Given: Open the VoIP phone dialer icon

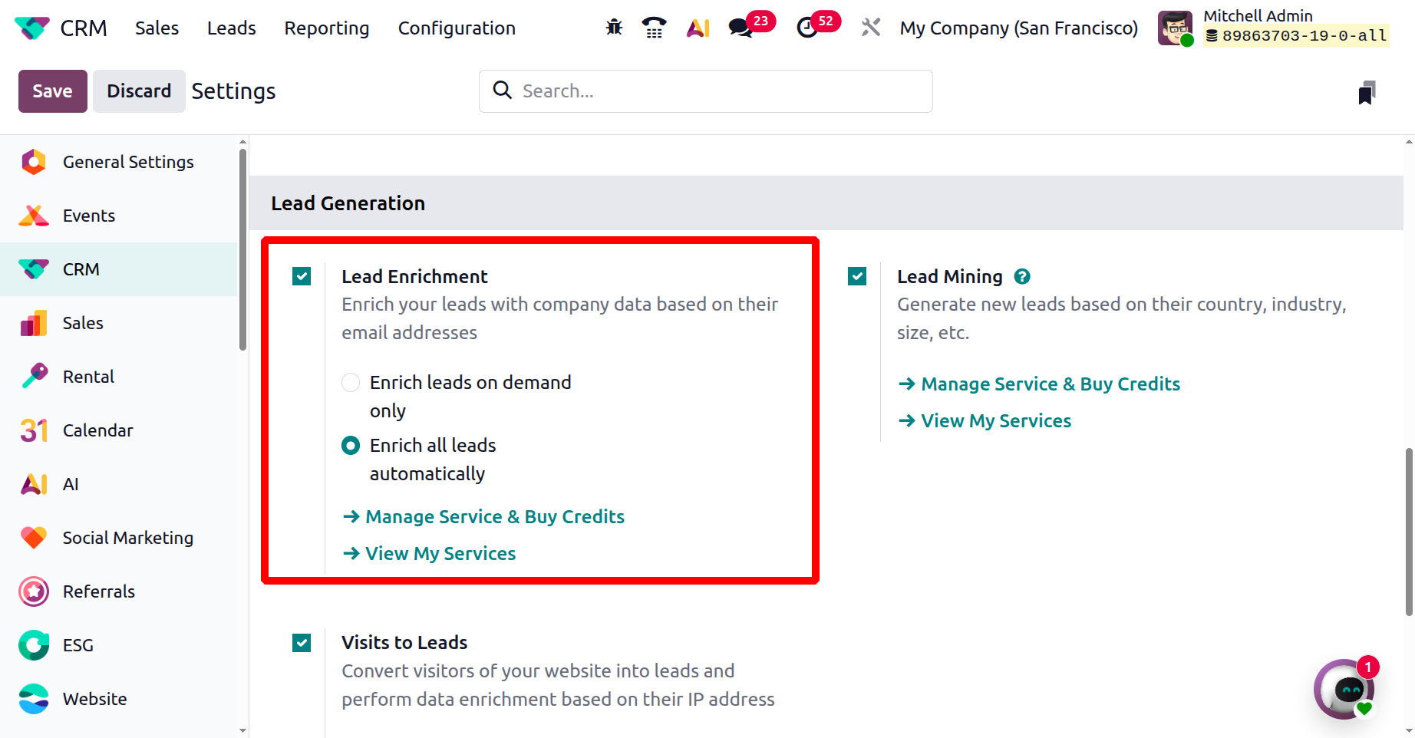Looking at the screenshot, I should 654,28.
